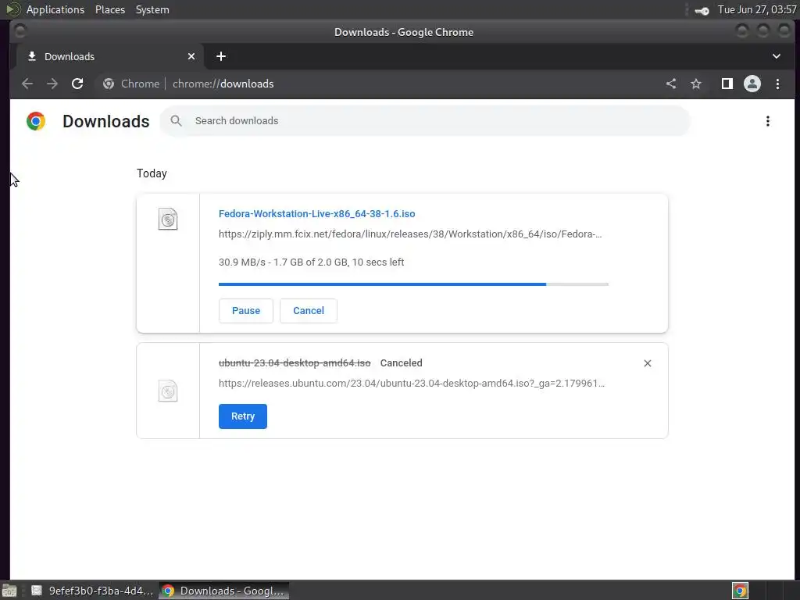The image size is (800, 600).
Task: Share this page via share icon
Action: [671, 84]
